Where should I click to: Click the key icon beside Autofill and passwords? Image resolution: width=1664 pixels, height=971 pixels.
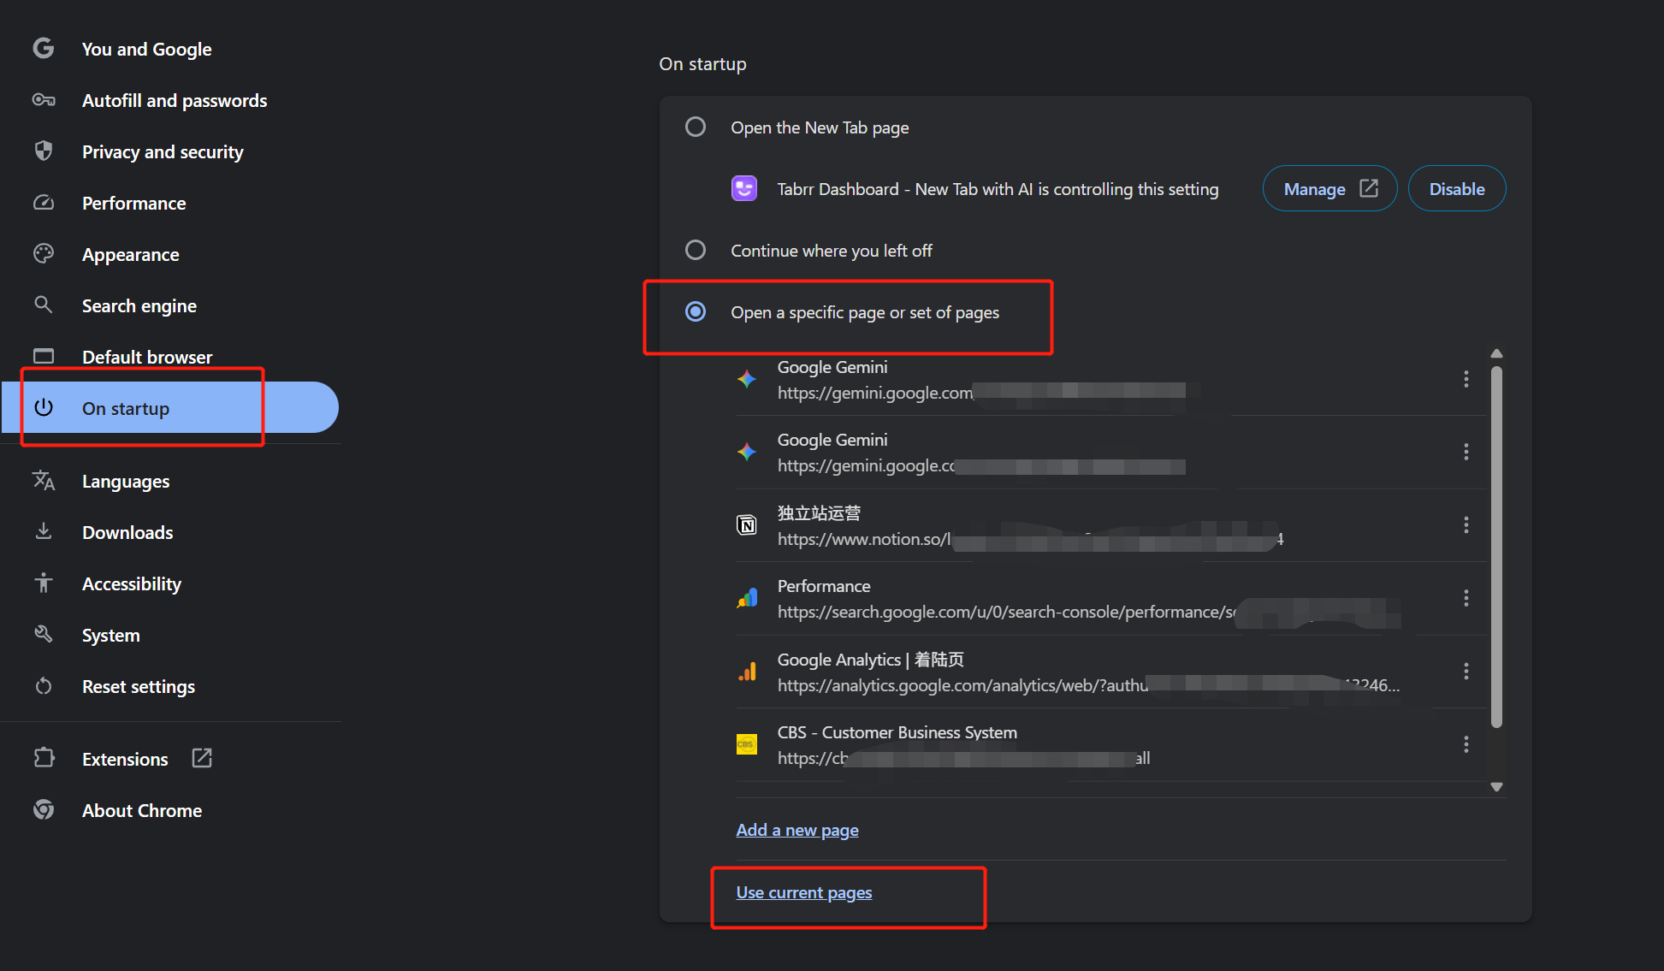coord(44,100)
